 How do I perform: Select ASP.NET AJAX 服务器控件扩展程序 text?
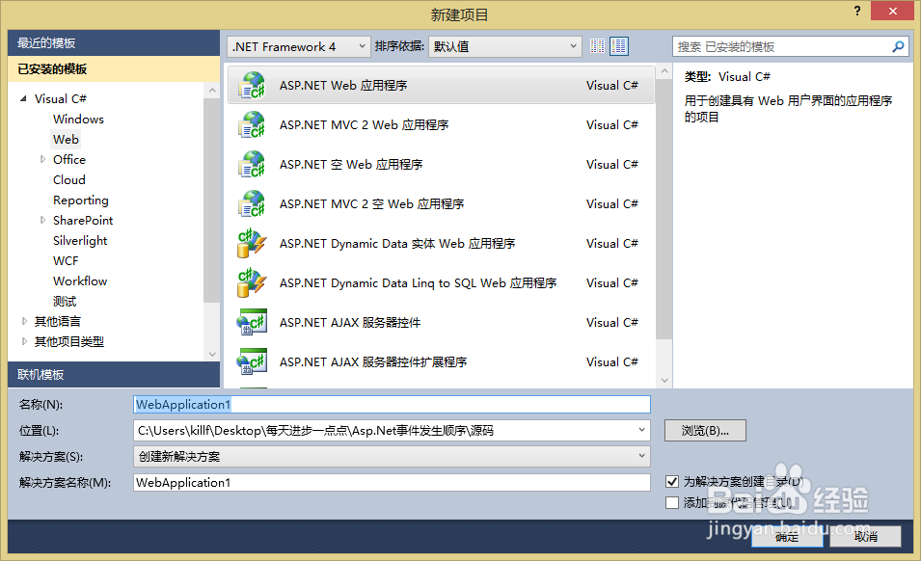(373, 362)
